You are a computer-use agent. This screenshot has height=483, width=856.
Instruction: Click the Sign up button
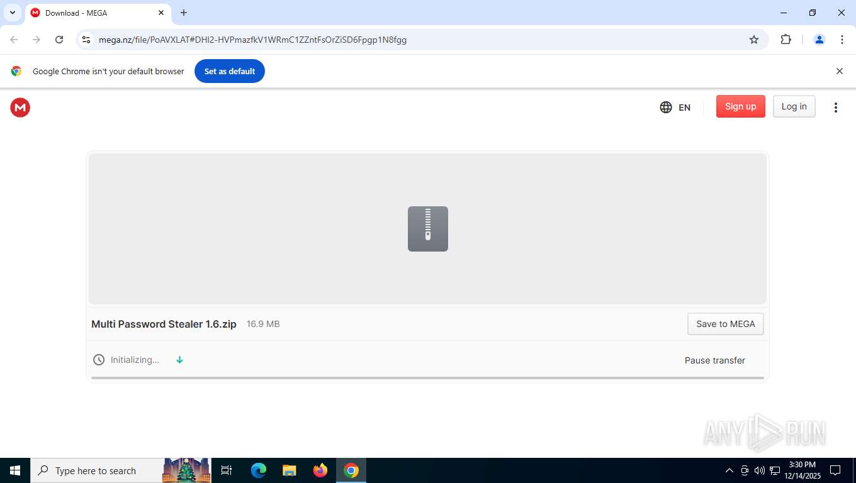point(740,106)
